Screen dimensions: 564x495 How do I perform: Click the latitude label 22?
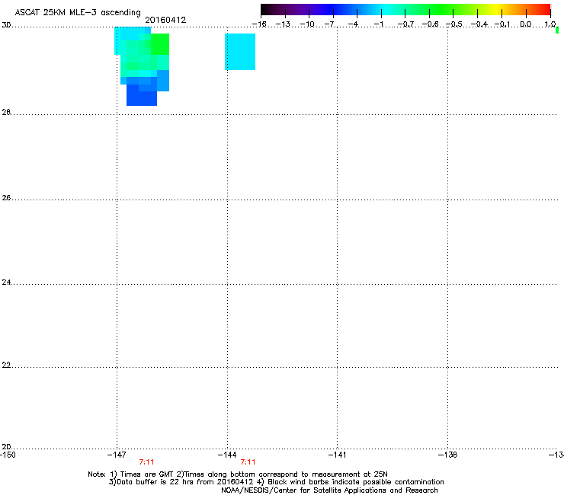[x=6, y=365]
